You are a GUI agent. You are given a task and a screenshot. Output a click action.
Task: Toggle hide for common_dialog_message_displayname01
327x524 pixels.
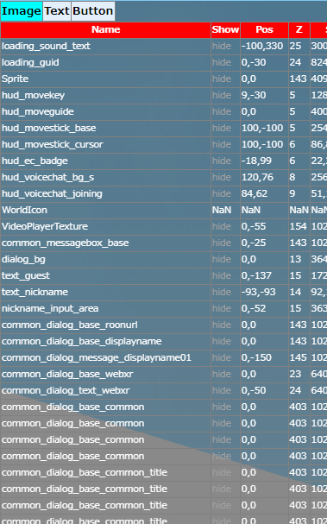(222, 357)
